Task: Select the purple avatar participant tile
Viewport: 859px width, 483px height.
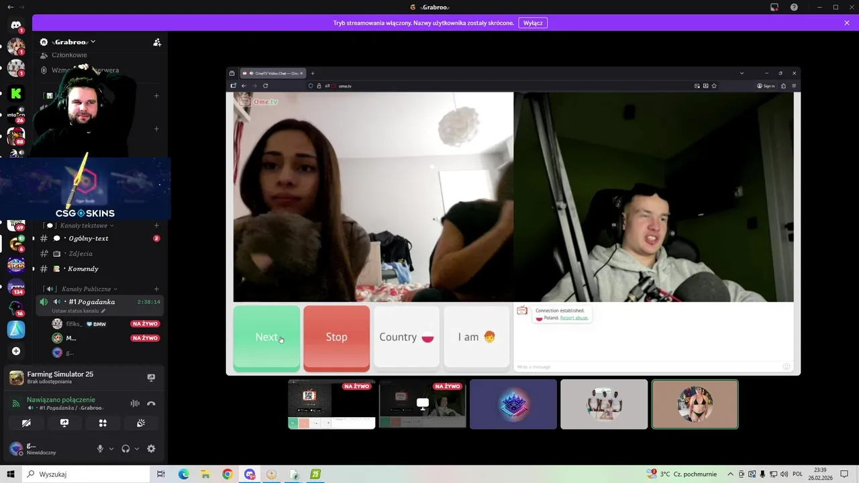Action: pyautogui.click(x=513, y=405)
